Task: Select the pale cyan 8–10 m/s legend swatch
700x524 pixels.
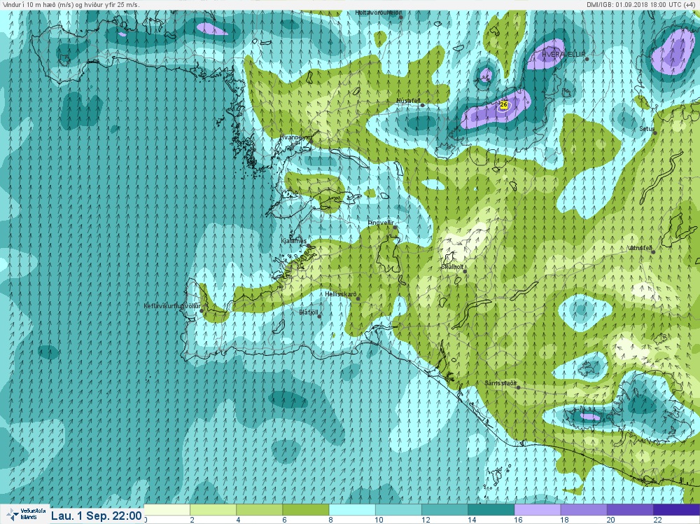Action: pos(353,510)
